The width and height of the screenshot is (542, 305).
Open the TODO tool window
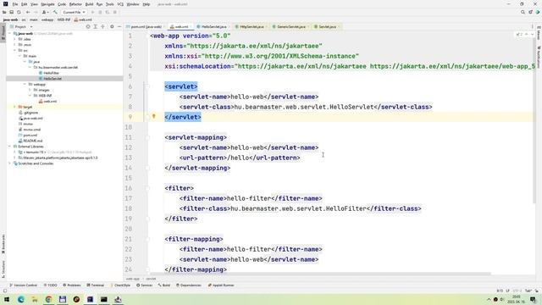tap(51, 286)
